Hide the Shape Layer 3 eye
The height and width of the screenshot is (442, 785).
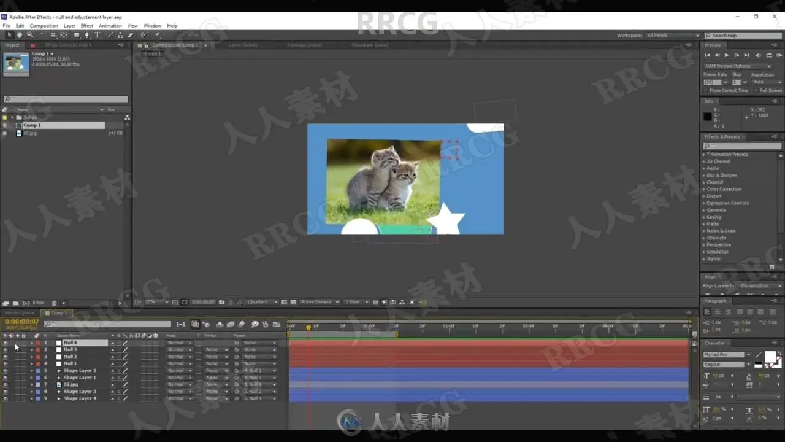pos(6,392)
